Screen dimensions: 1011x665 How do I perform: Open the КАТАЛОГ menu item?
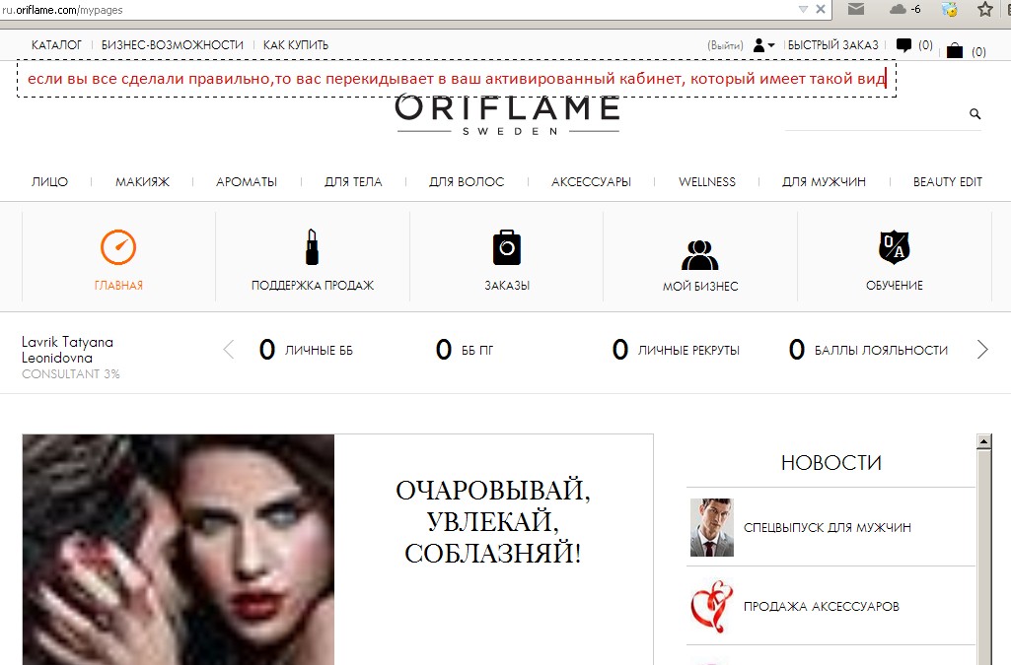click(x=57, y=45)
